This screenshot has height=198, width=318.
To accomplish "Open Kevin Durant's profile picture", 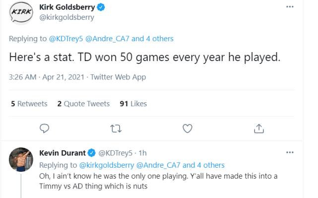I will (21, 159).
